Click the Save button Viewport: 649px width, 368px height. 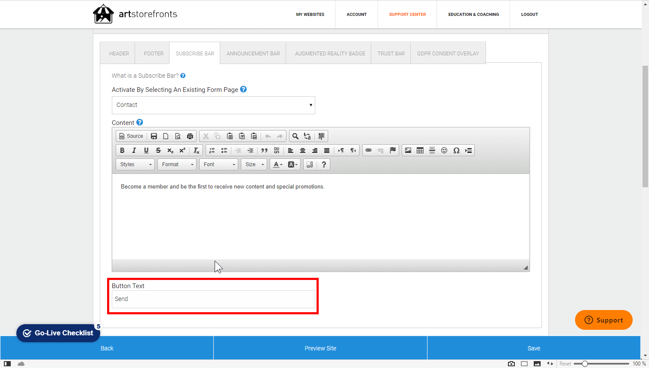[x=534, y=348]
